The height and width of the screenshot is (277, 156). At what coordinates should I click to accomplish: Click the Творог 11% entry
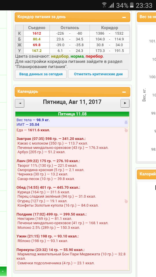(47, 166)
